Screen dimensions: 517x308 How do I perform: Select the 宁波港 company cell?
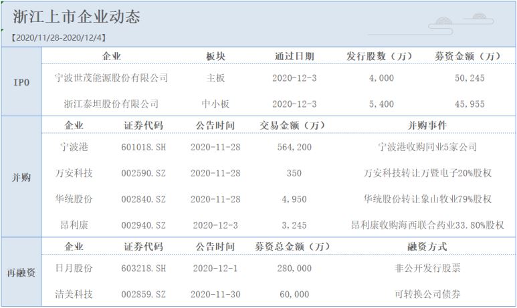[x=74, y=147]
